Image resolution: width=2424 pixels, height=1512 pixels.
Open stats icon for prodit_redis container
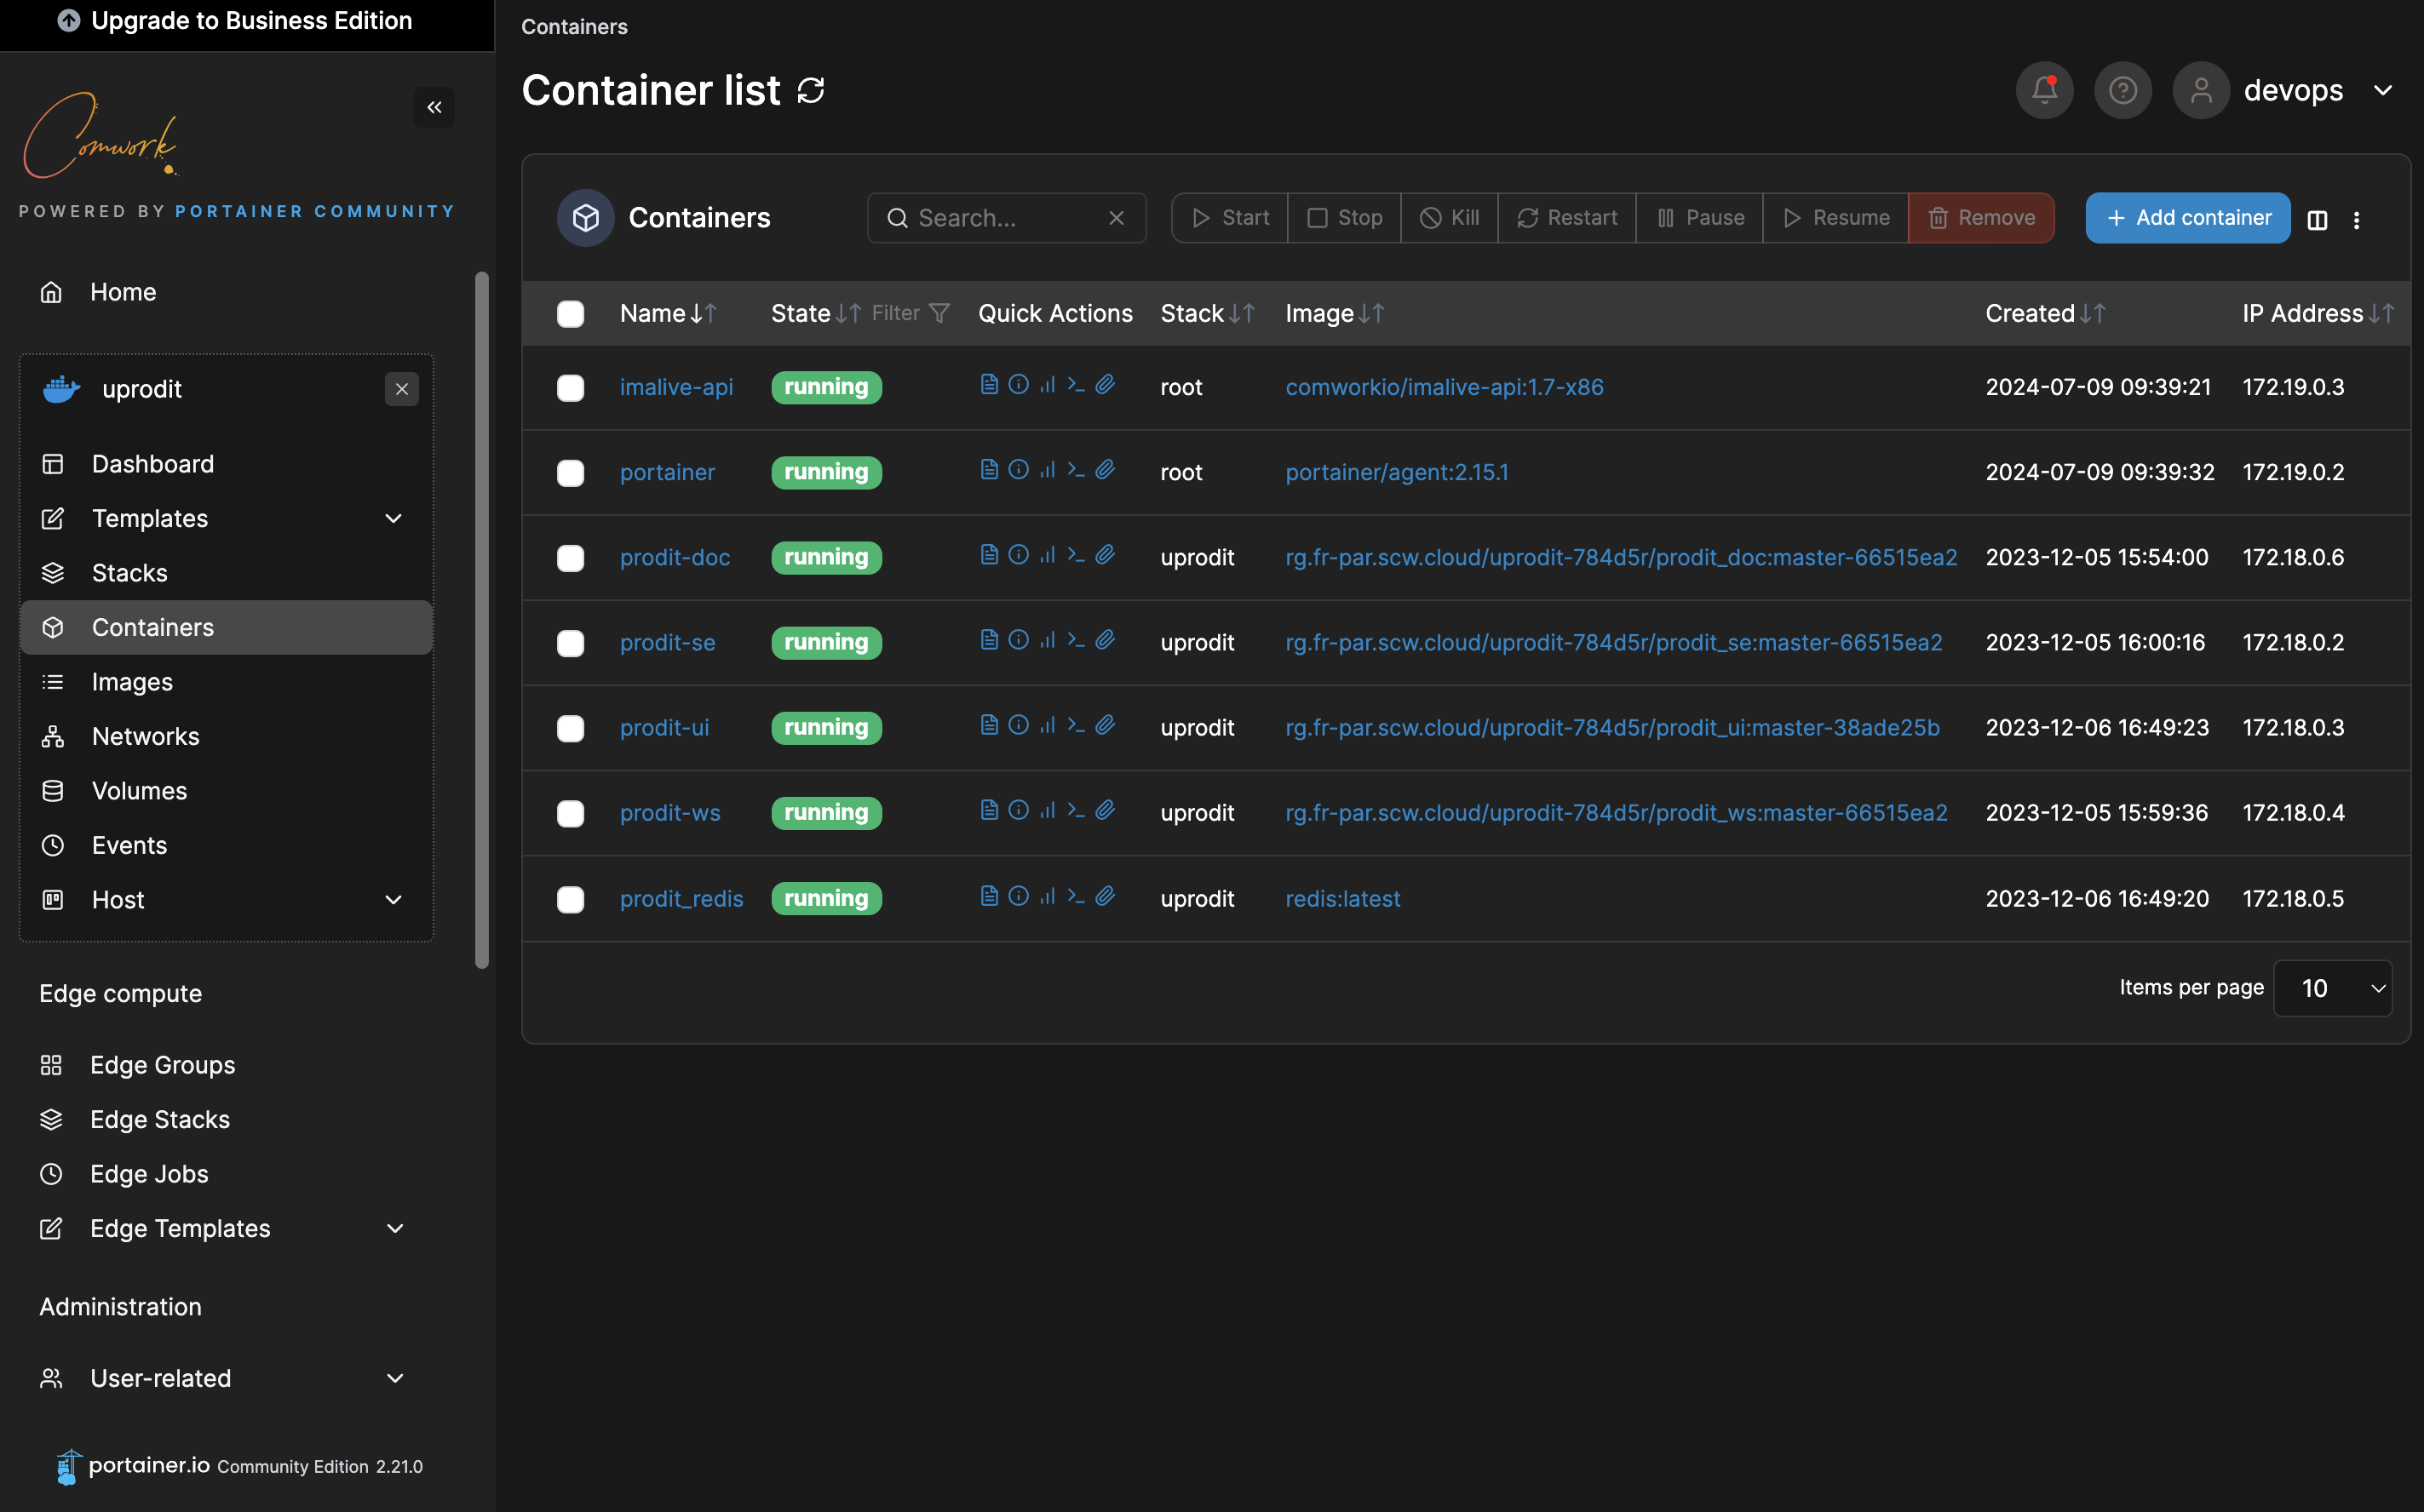(x=1048, y=896)
